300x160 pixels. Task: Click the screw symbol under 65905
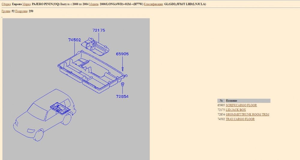pyautogui.click(x=123, y=69)
